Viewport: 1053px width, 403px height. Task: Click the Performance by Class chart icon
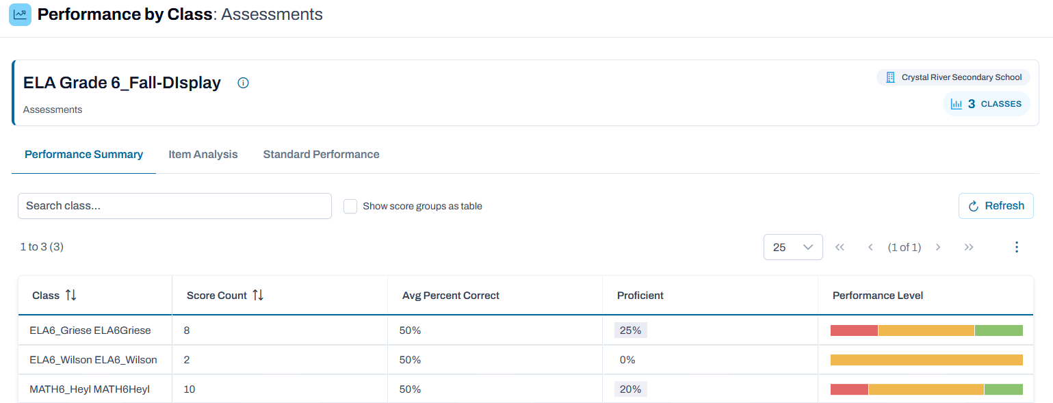[20, 14]
